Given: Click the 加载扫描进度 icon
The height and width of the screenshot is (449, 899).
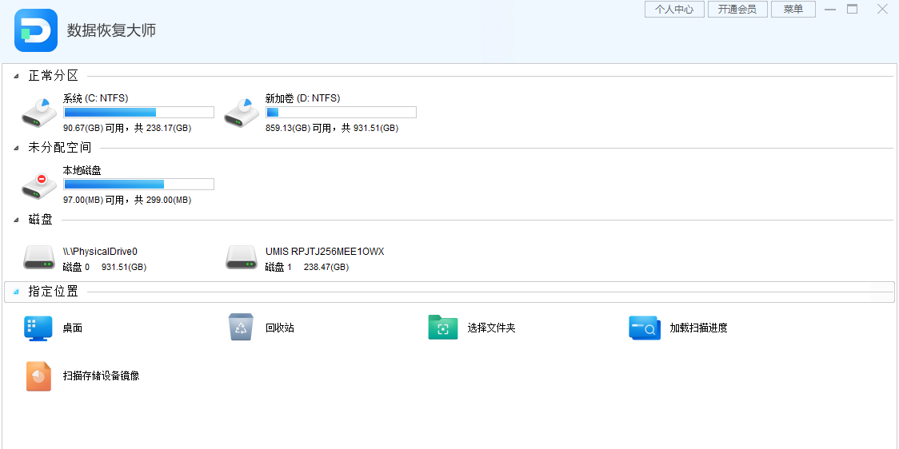Looking at the screenshot, I should (645, 328).
